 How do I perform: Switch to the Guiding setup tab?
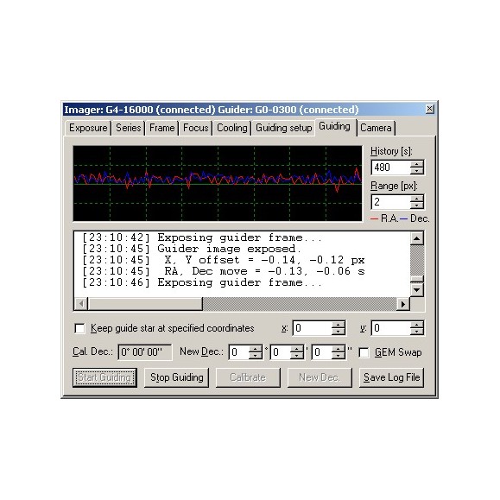283,128
